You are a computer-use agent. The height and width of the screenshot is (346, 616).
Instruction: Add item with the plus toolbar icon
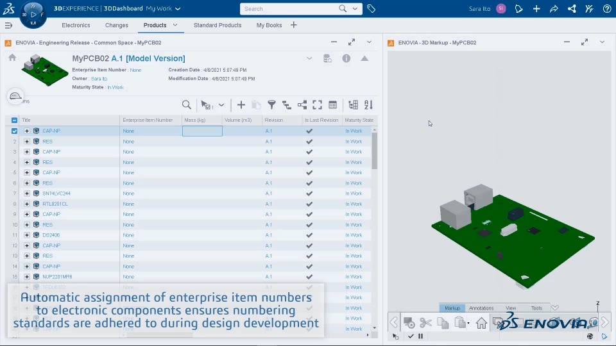pyautogui.click(x=241, y=104)
